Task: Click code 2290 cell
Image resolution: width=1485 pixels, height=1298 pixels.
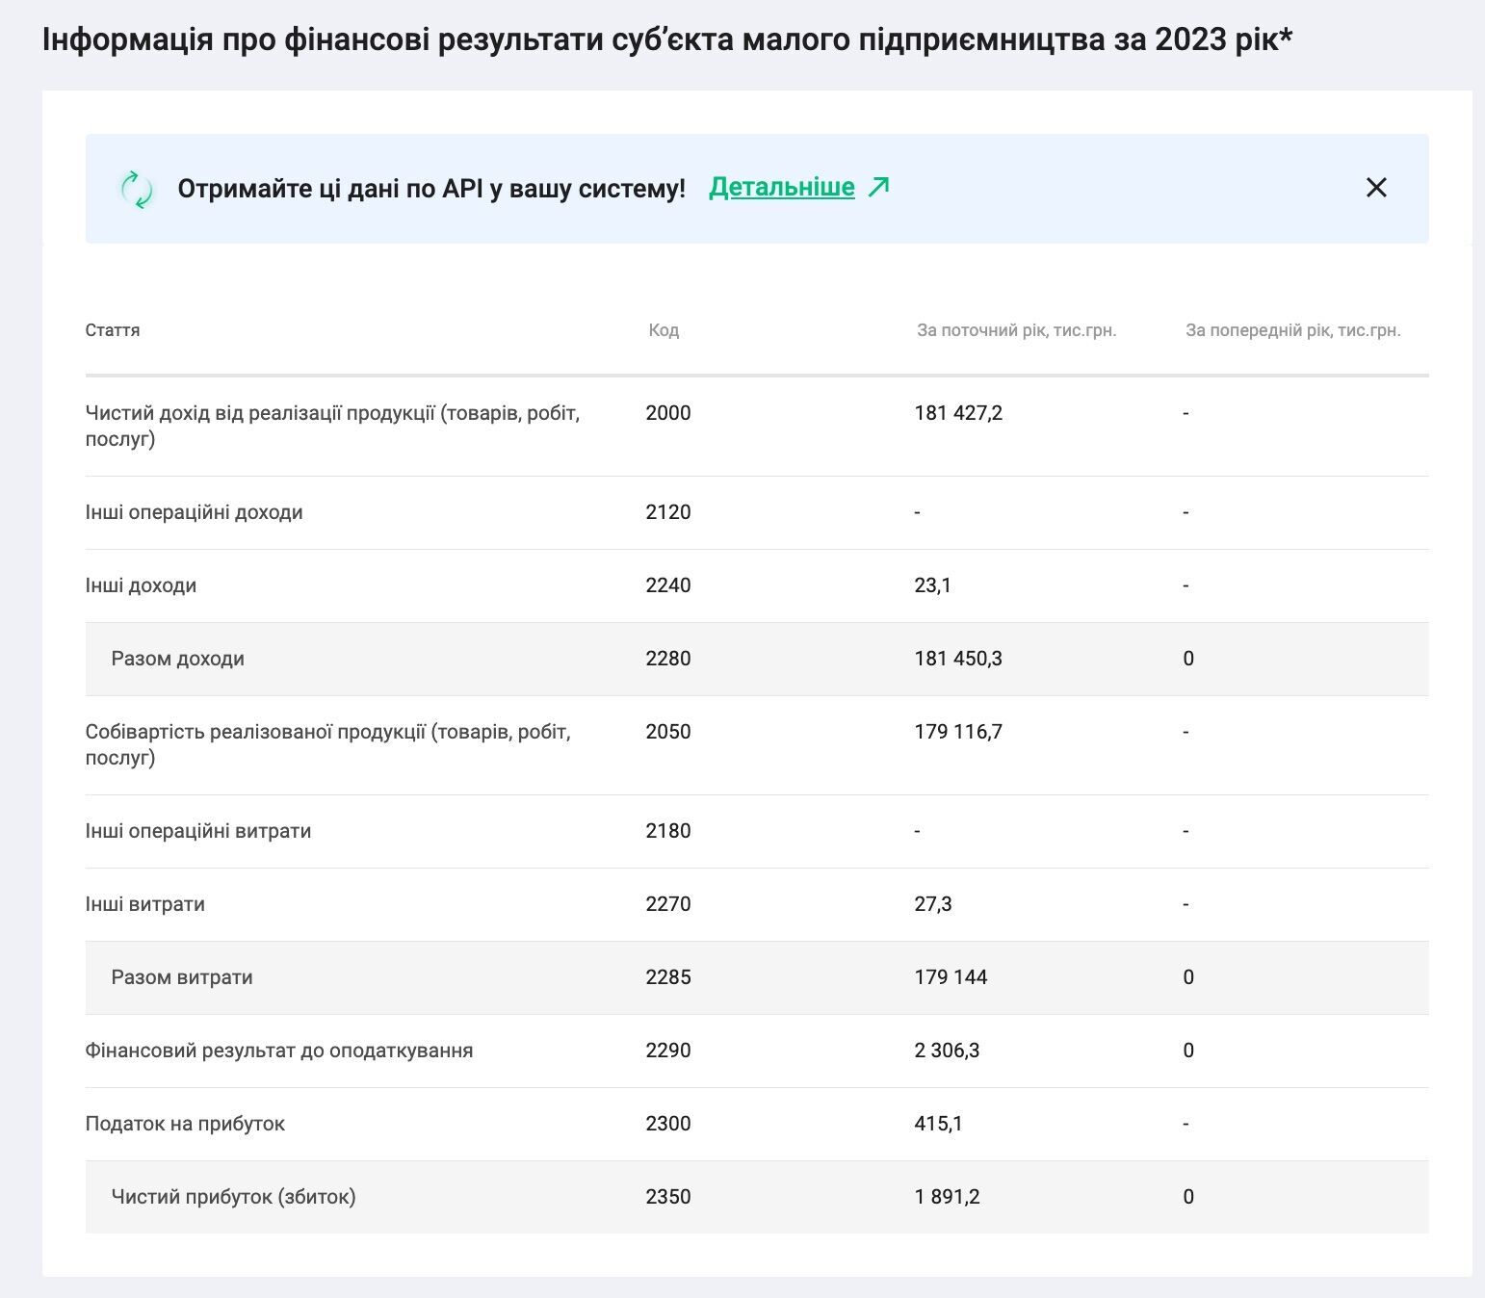Action: [x=668, y=1051]
